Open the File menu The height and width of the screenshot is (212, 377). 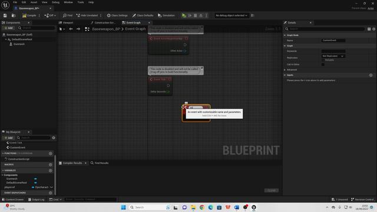click(15, 2)
